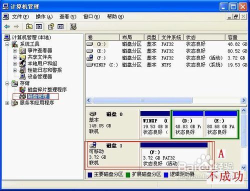Expand the 共享文件夹 node

pos(15,57)
